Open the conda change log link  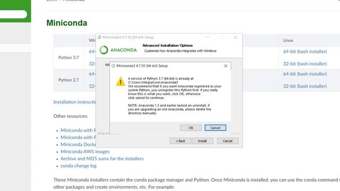(79, 166)
